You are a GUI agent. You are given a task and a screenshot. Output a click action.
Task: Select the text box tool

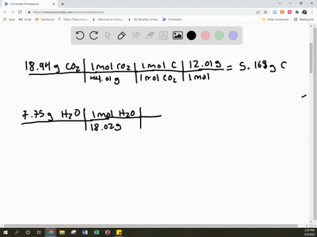click(163, 36)
